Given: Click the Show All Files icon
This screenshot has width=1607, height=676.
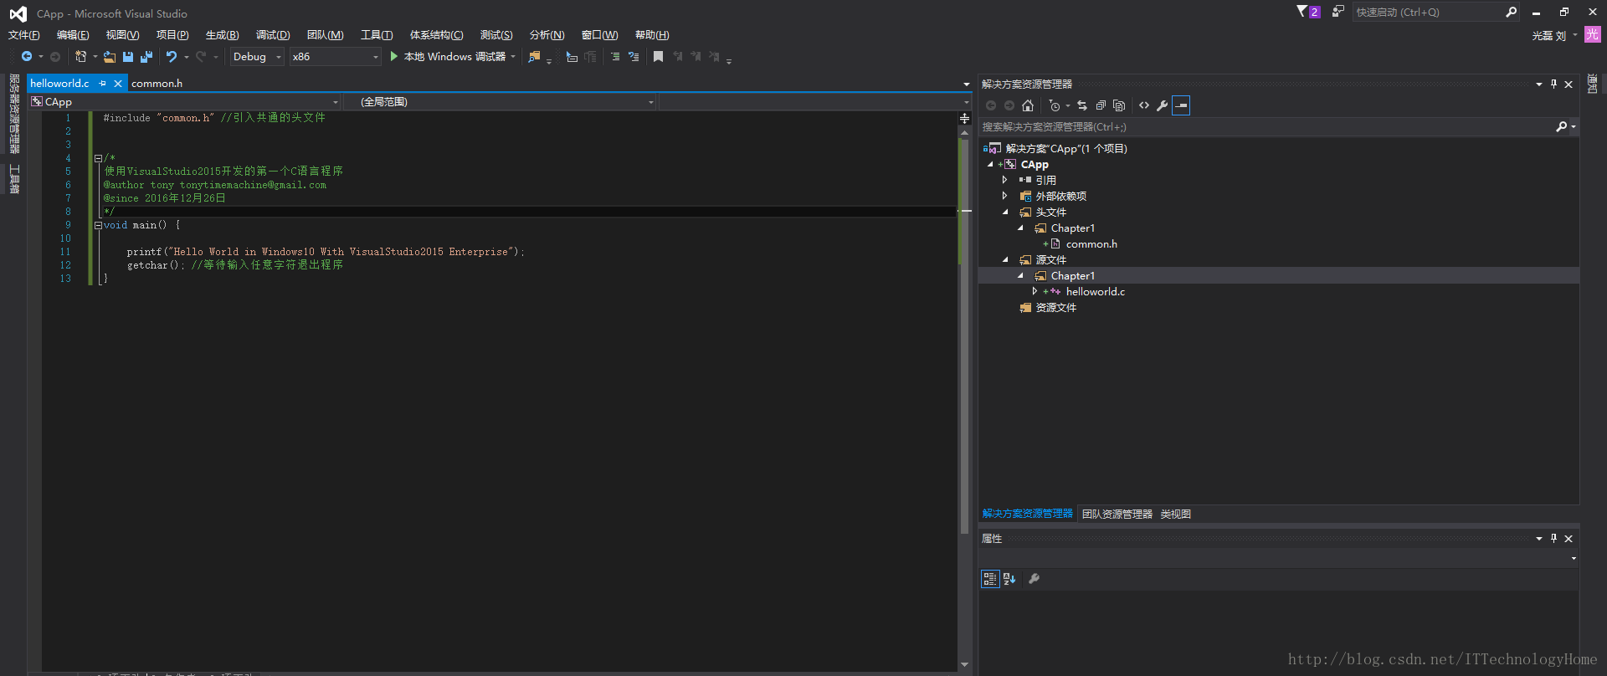Looking at the screenshot, I should 1119,105.
